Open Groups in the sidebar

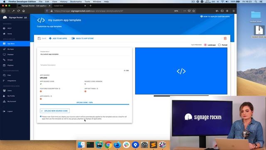(10, 60)
